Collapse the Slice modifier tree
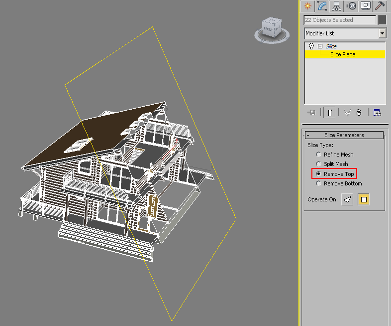The image size is (391, 326). [320, 46]
